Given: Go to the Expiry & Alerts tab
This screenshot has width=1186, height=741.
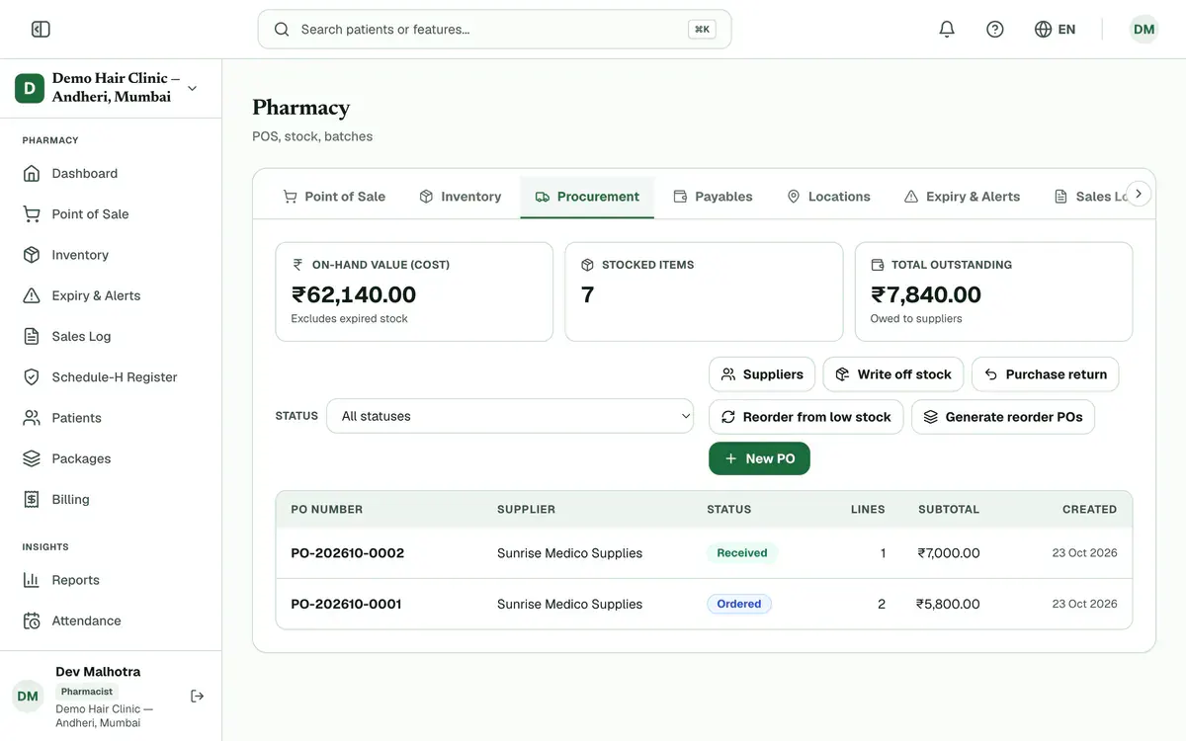Looking at the screenshot, I should (x=962, y=197).
